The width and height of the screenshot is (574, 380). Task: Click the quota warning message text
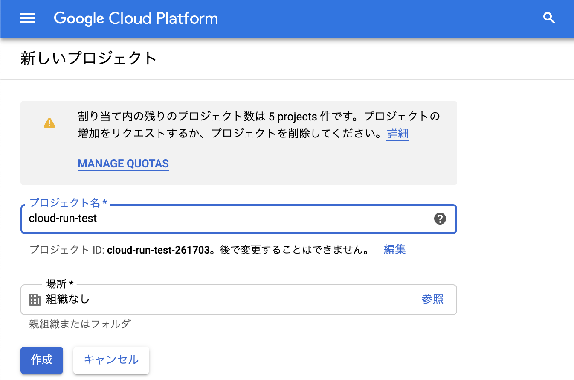pyautogui.click(x=258, y=125)
